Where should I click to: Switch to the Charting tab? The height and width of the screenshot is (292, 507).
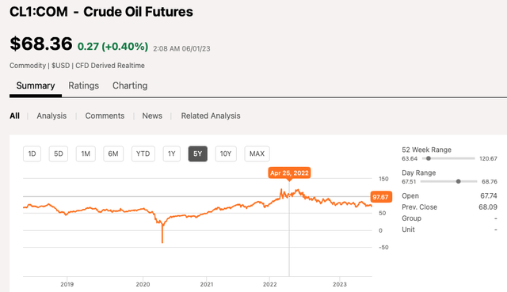click(130, 85)
